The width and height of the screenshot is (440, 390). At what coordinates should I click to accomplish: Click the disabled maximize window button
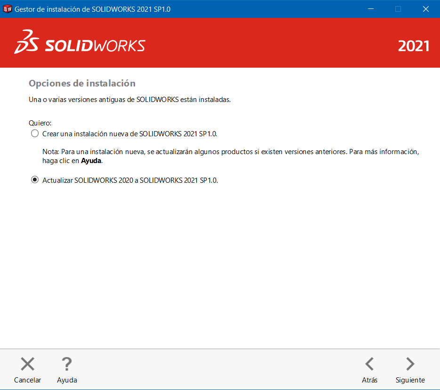coord(398,9)
